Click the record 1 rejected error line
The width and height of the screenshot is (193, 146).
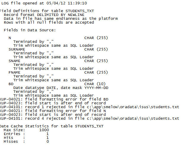tap(89, 107)
